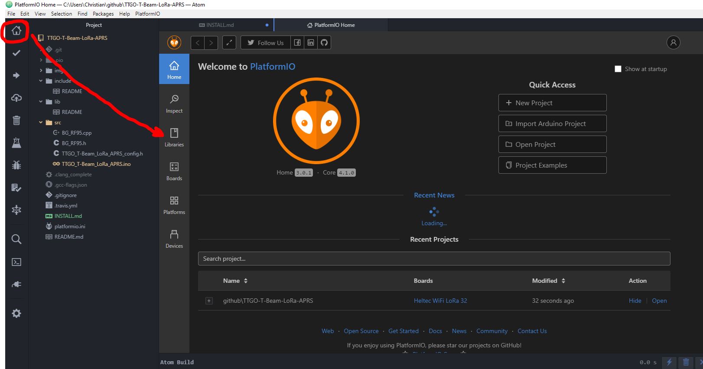Viewport: 703px width, 369px height.
Task: Expand the TTGO-T-Beam-LoRa-APRS project row
Action: tap(209, 301)
